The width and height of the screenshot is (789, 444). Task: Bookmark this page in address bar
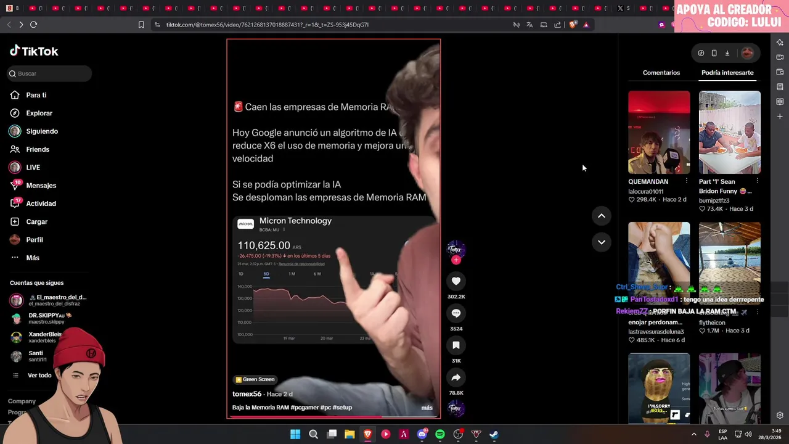(141, 25)
